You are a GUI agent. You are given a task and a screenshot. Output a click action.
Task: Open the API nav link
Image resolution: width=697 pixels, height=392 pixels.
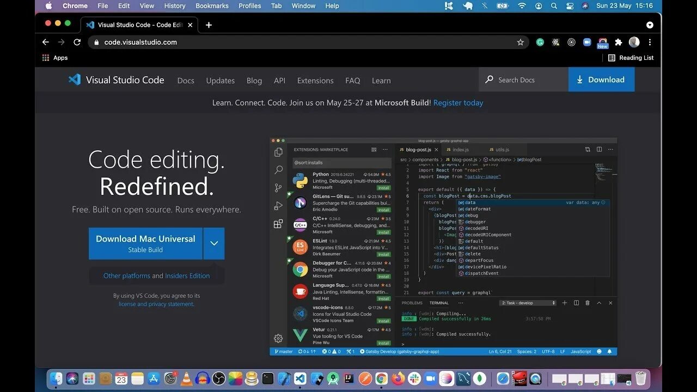pyautogui.click(x=279, y=81)
